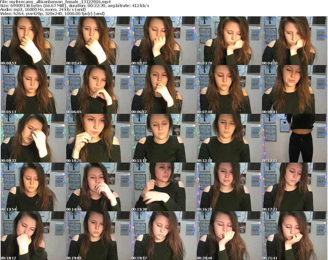This screenshot has width=328, height=260.
Task: Click the standing-figure frame at 00:13:01
Action: point(294,138)
